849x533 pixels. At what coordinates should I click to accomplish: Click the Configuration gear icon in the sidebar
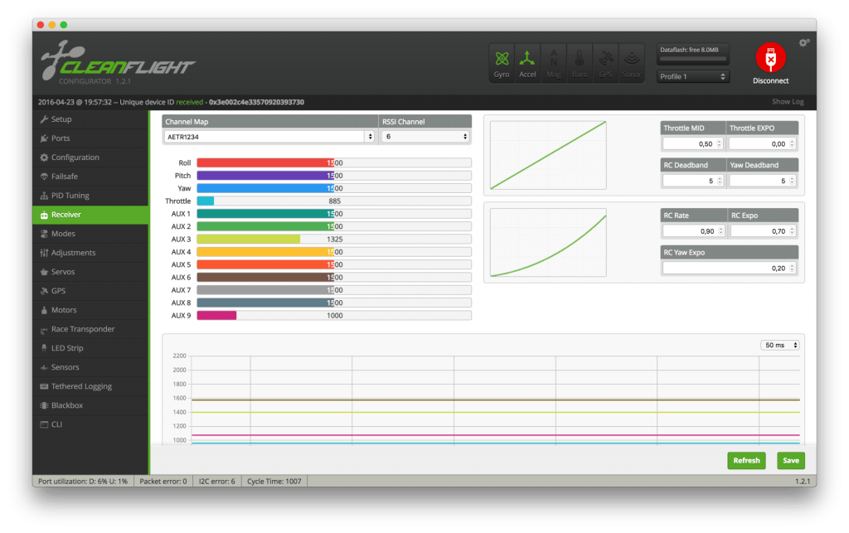tap(44, 157)
